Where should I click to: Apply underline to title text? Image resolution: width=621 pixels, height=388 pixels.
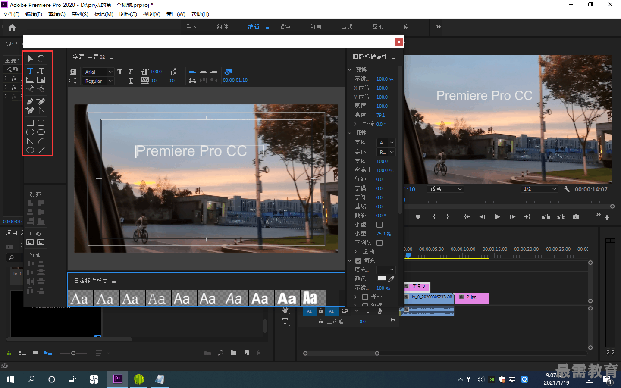click(x=130, y=81)
